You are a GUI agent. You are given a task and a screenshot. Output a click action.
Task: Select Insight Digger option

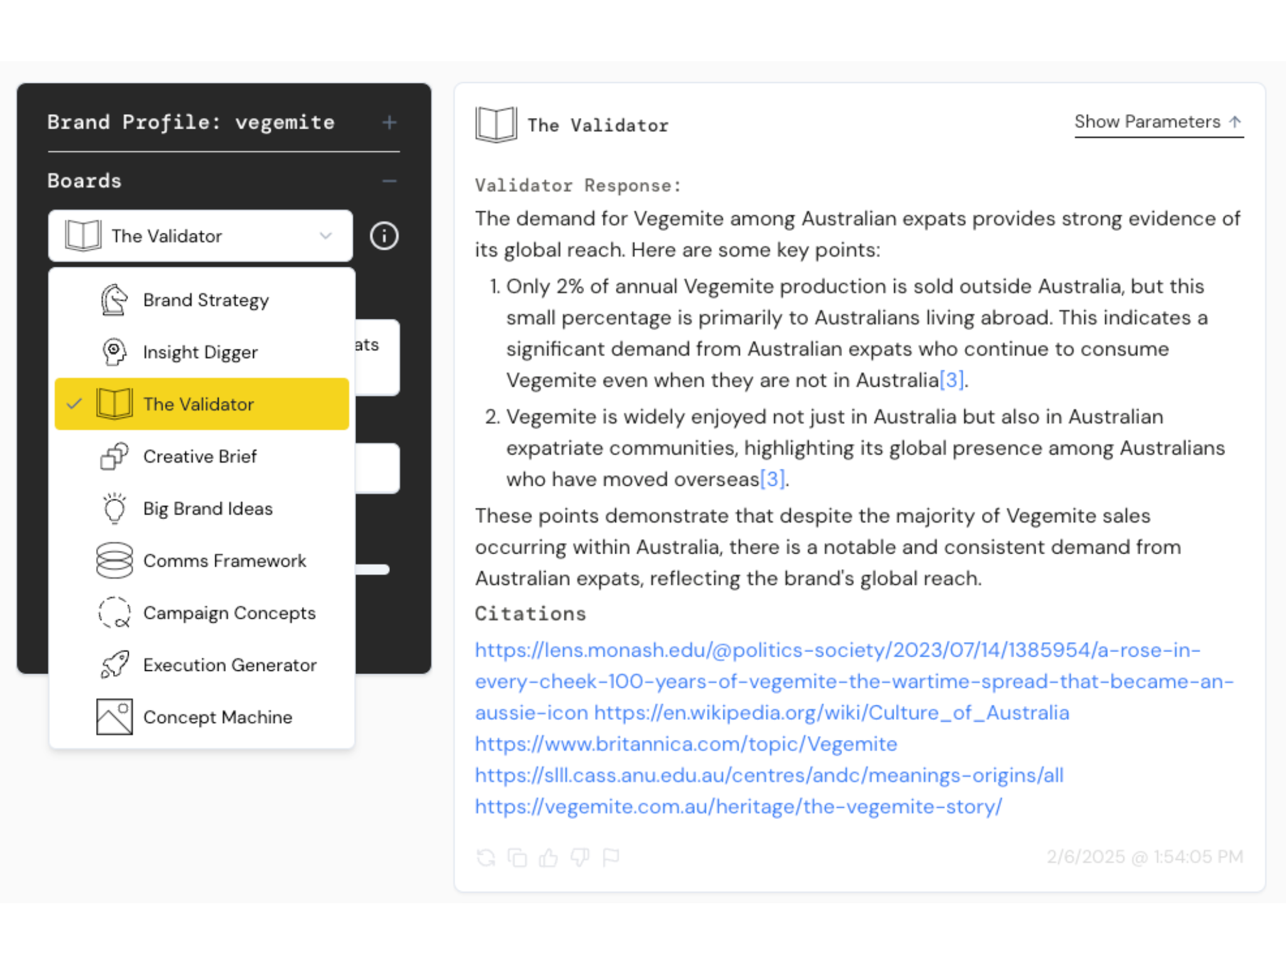tap(200, 352)
